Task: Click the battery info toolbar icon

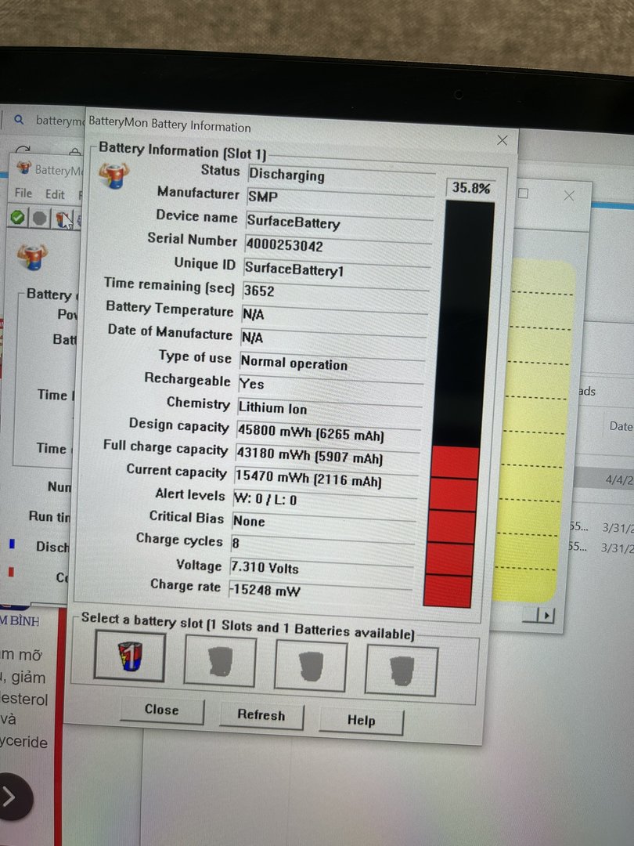Action: coord(63,219)
